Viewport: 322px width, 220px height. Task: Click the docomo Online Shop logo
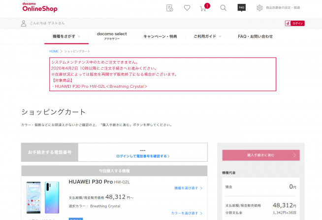point(40,7)
